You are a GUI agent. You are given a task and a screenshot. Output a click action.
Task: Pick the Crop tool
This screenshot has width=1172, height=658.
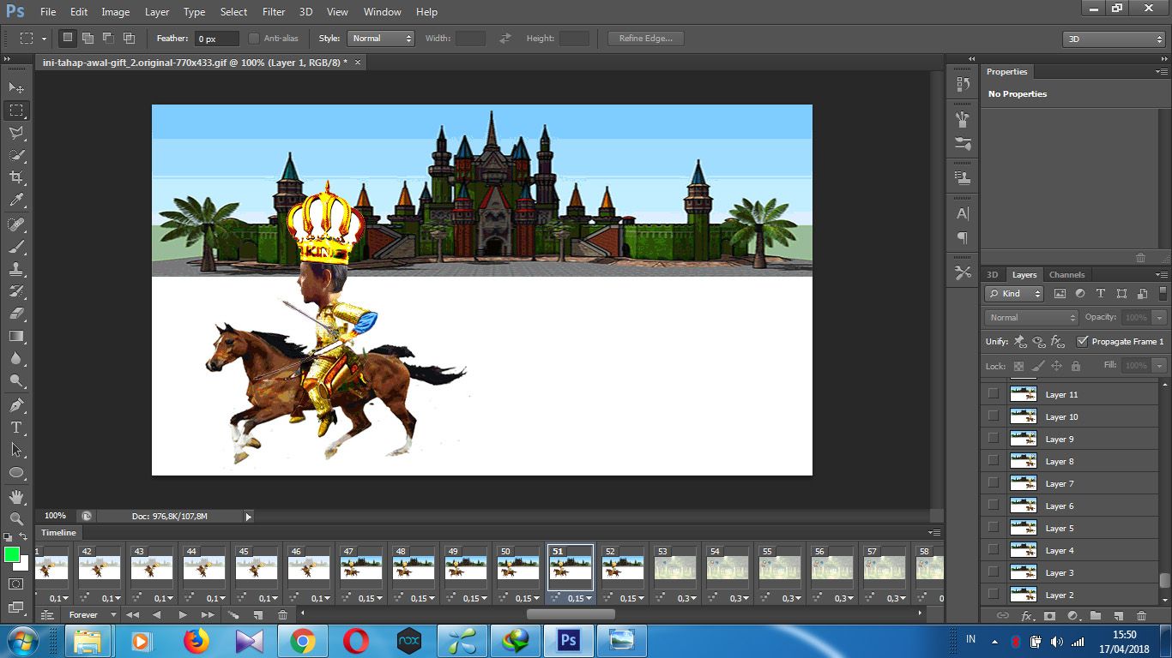pyautogui.click(x=16, y=177)
